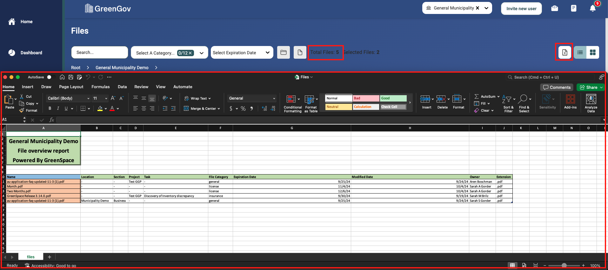Expand the Merge & Center dropdown
This screenshot has width=608, height=270.
pyautogui.click(x=219, y=109)
